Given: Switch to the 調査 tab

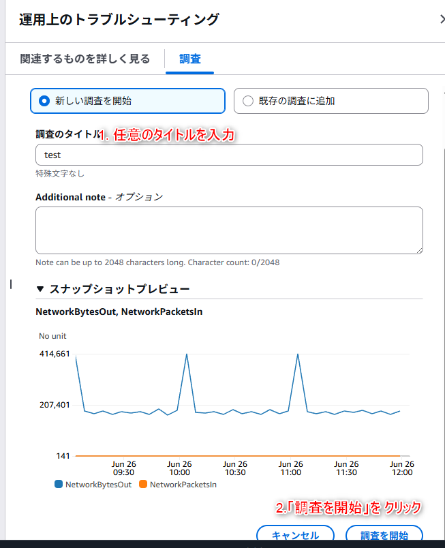Looking at the screenshot, I should click(x=189, y=59).
